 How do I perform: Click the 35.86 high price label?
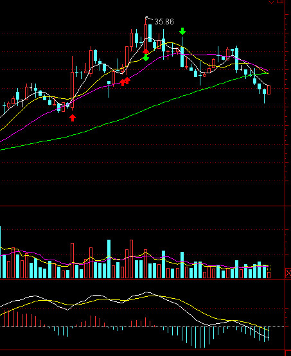click(164, 22)
